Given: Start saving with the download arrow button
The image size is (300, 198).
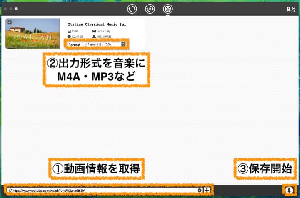Looking at the screenshot, I should tap(288, 190).
